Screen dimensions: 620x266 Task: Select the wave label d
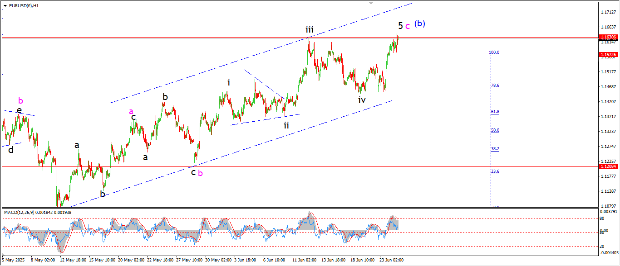pyautogui.click(x=11, y=150)
